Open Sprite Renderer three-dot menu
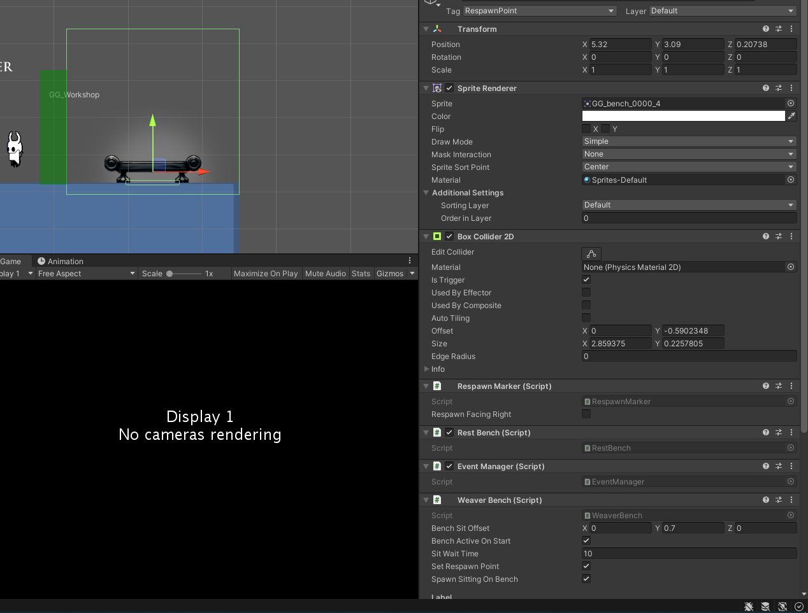 coord(791,88)
